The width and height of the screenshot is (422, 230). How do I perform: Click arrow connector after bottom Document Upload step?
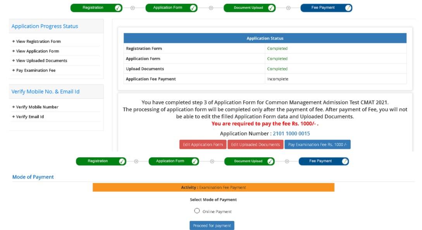click(x=287, y=161)
